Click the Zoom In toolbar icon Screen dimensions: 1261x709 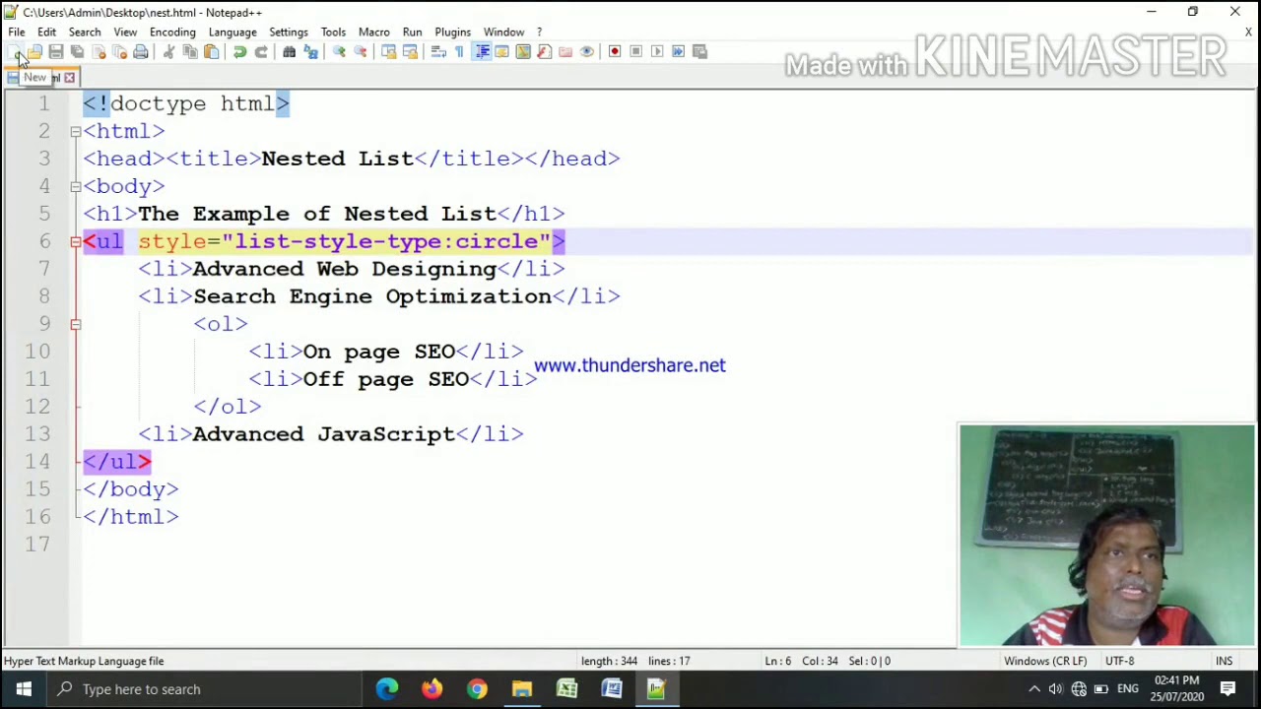click(x=338, y=51)
